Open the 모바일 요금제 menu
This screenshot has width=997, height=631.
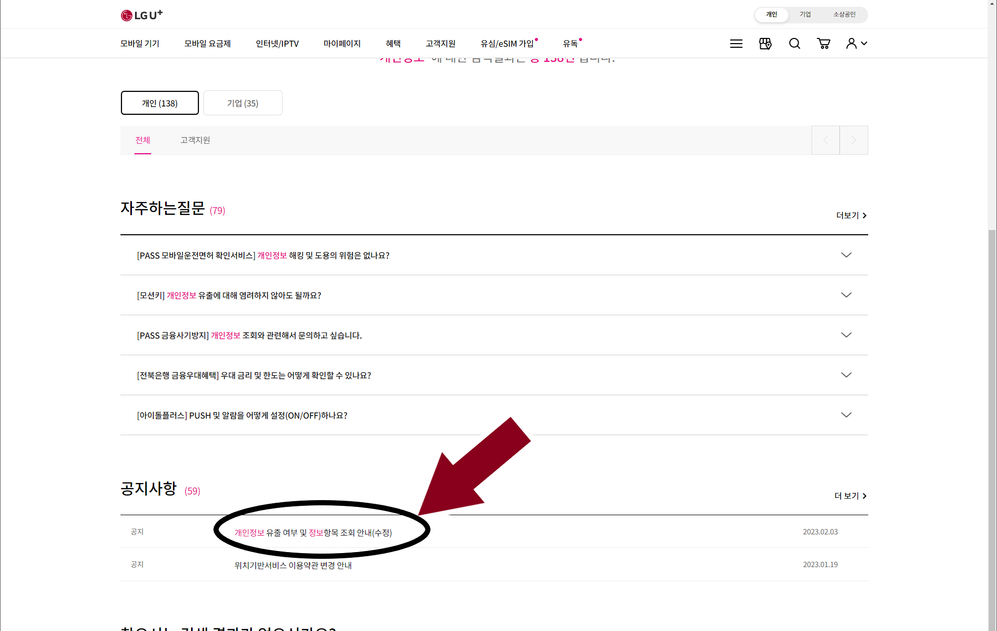coord(207,44)
